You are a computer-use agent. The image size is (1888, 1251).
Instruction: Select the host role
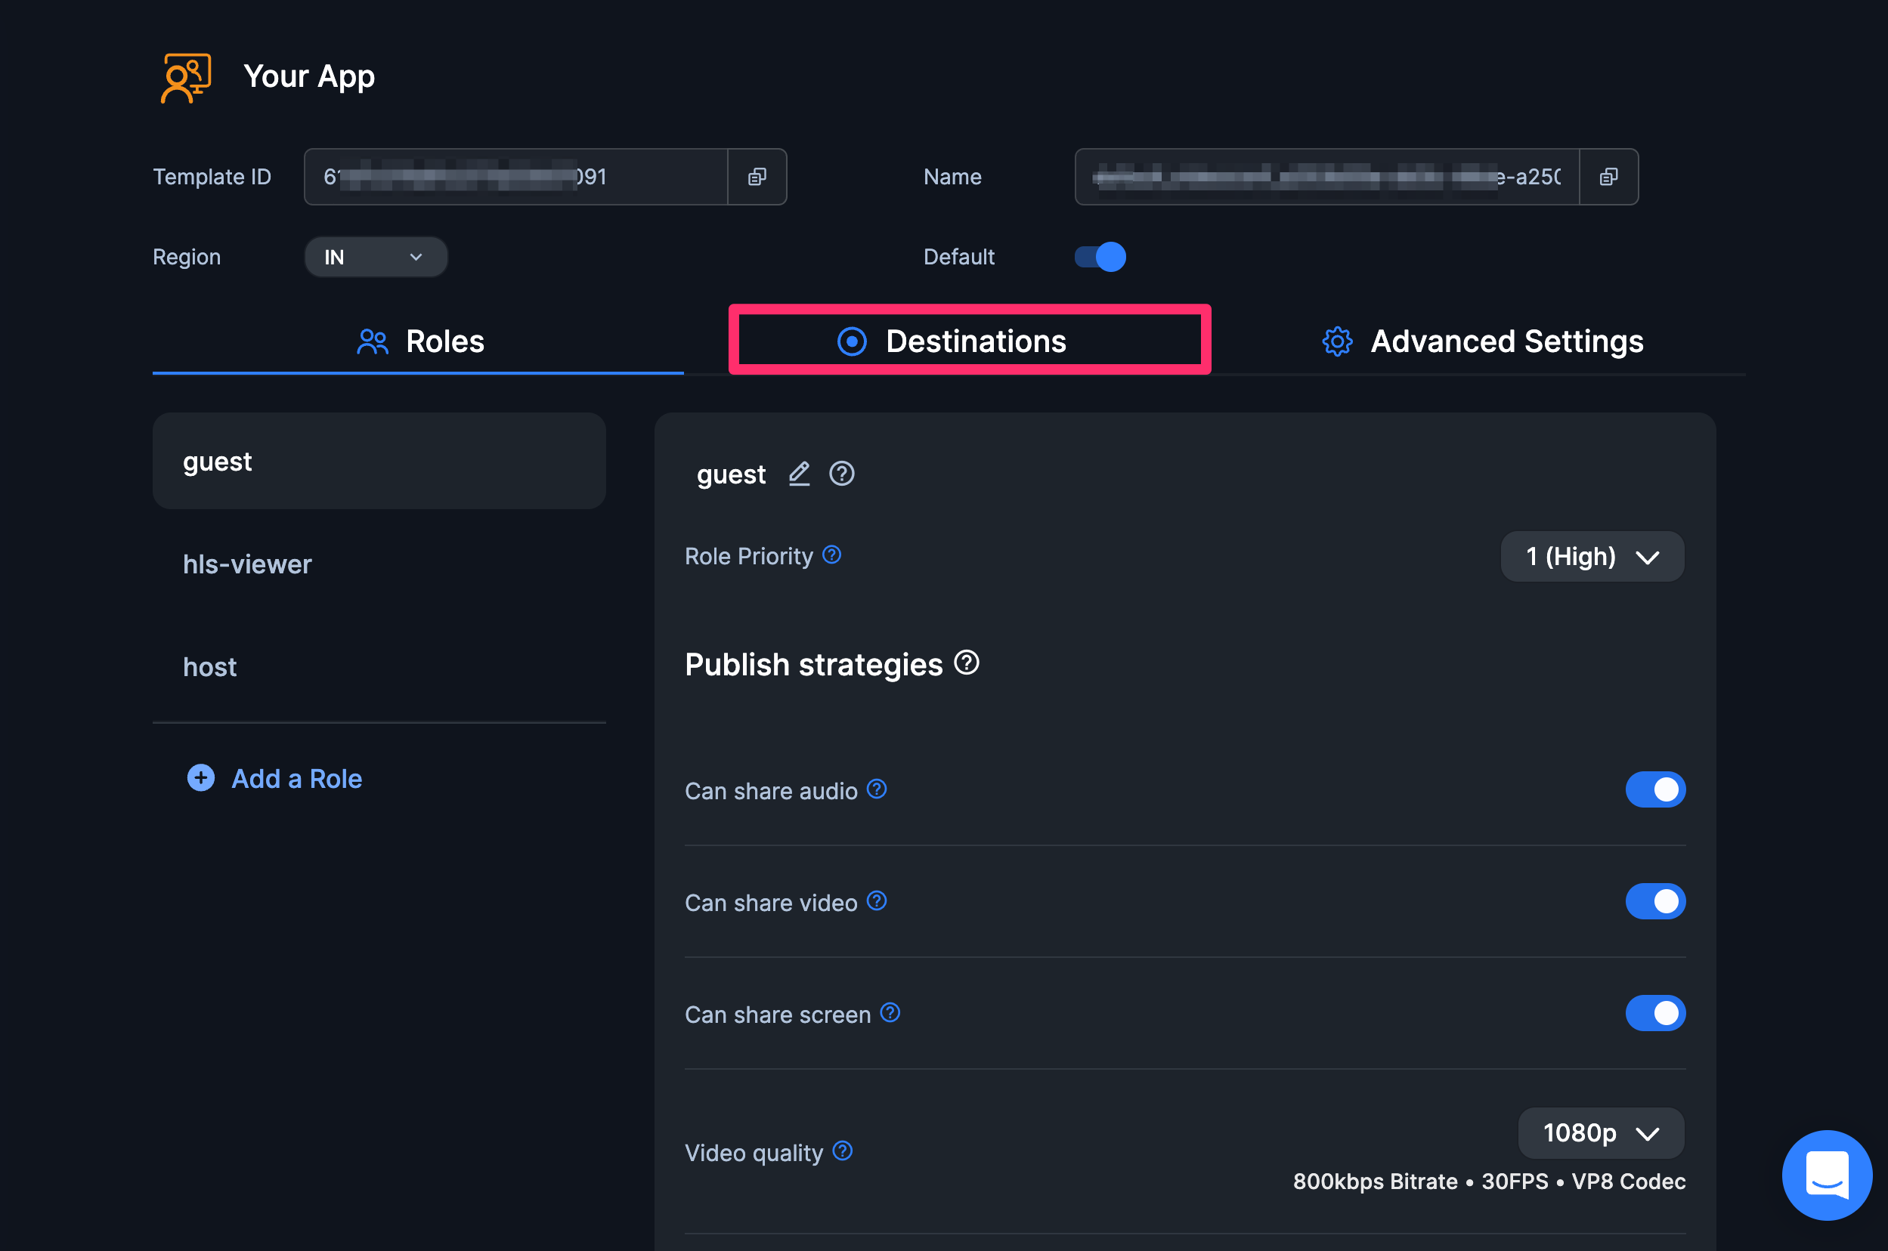pos(210,666)
